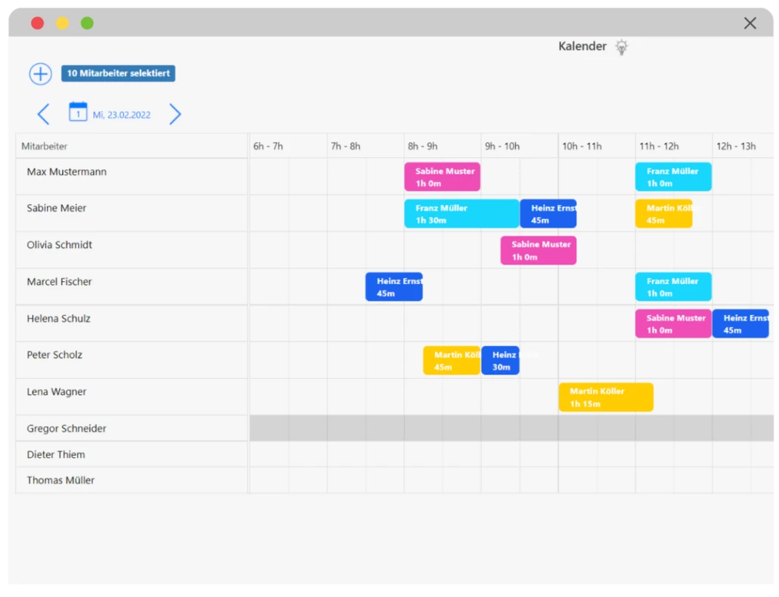This screenshot has height=597, width=779.
Task: Select employee row Peter Scholz
Action: click(132, 360)
